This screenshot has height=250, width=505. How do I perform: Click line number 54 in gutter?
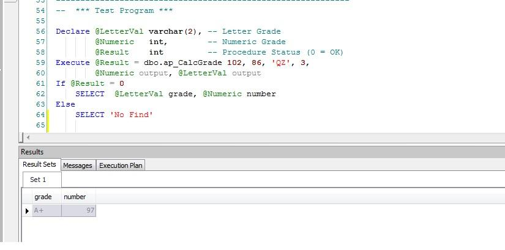[40, 10]
